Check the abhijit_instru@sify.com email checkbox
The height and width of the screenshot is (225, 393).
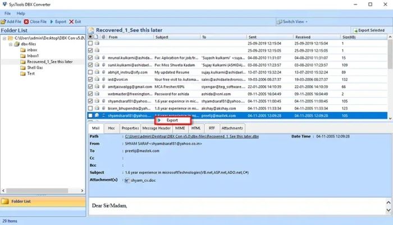[90, 72]
